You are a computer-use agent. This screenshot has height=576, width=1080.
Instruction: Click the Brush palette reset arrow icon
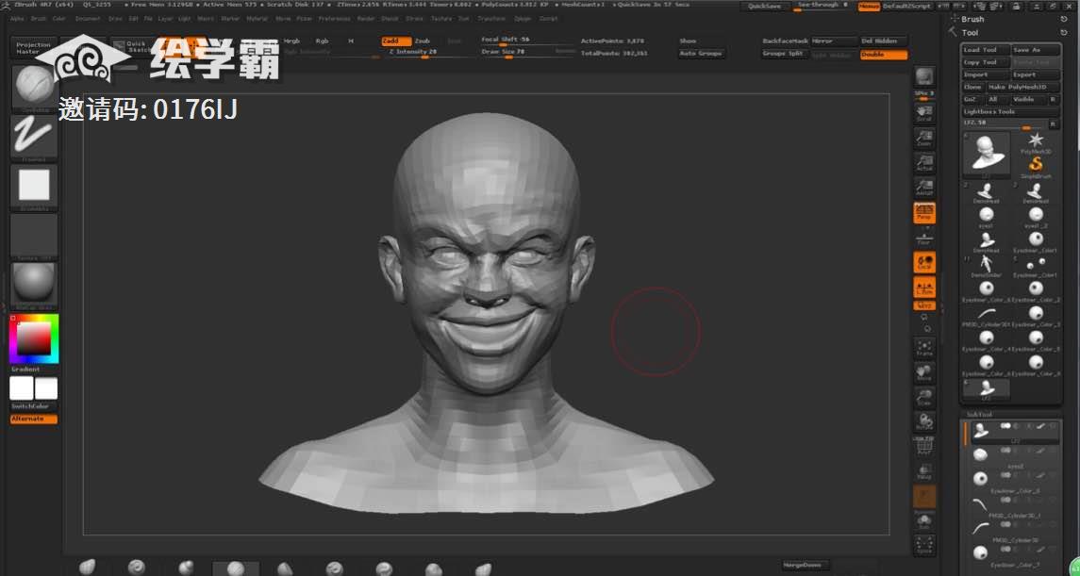(x=1064, y=19)
